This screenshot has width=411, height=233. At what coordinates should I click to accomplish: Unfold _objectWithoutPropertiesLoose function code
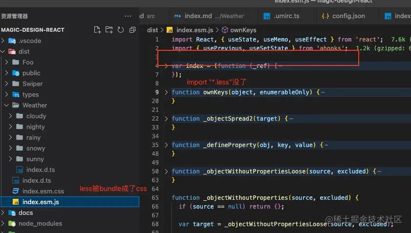click(166, 171)
